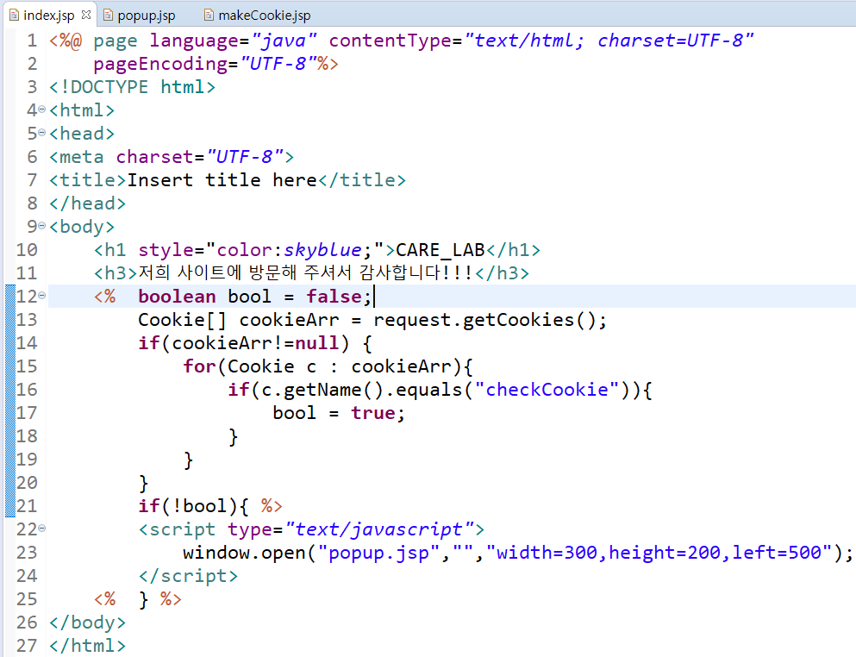Click the makeCookie.jsp file icon in tab
856x657 pixels.
pos(209,15)
